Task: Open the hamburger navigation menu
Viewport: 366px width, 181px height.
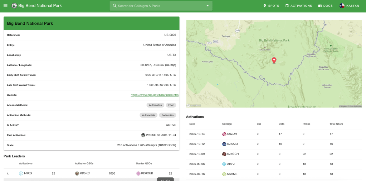Action: tap(5, 6)
